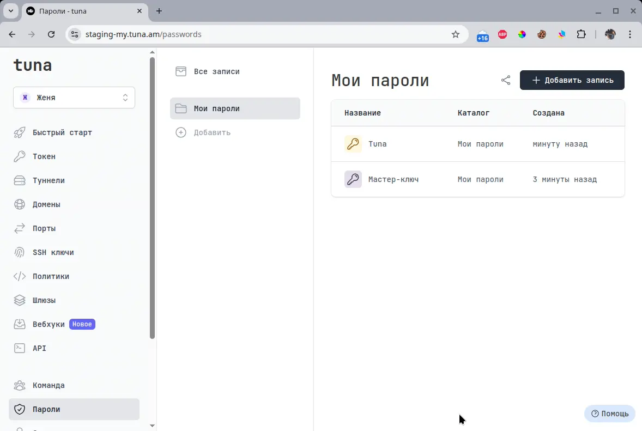Open Chrome three-dot menu

(631, 34)
